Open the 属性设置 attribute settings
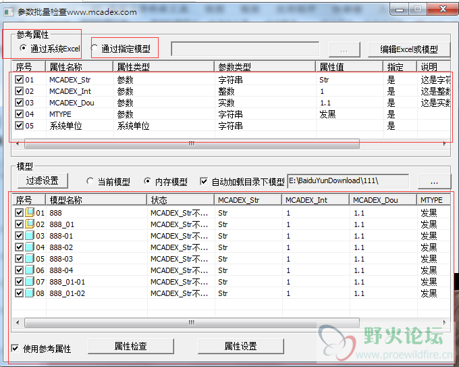The image size is (459, 367). (x=240, y=346)
